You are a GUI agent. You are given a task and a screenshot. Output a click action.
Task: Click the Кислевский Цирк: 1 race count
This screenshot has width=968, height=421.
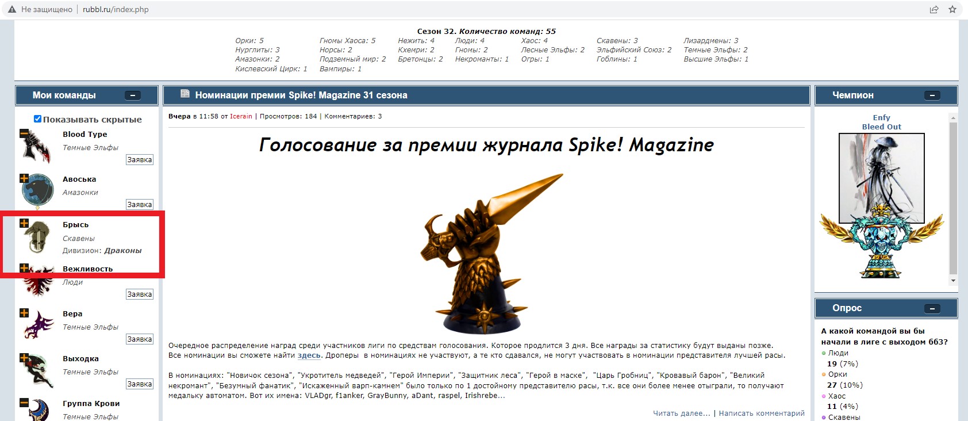(271, 68)
